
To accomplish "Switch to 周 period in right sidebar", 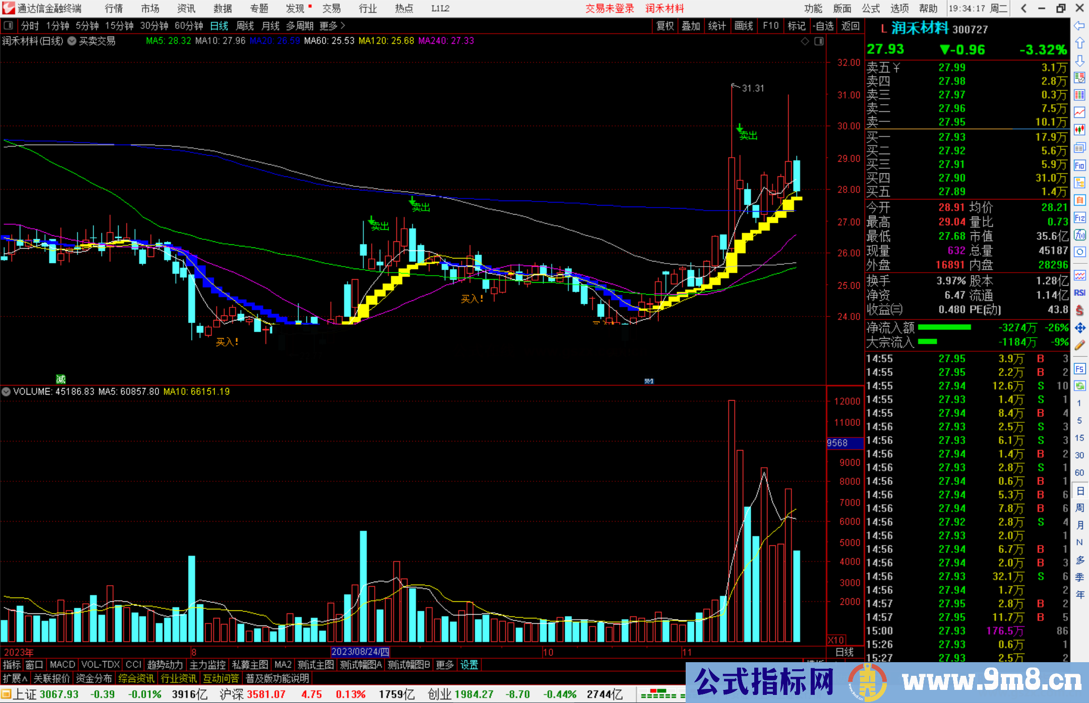I will point(1079,507).
